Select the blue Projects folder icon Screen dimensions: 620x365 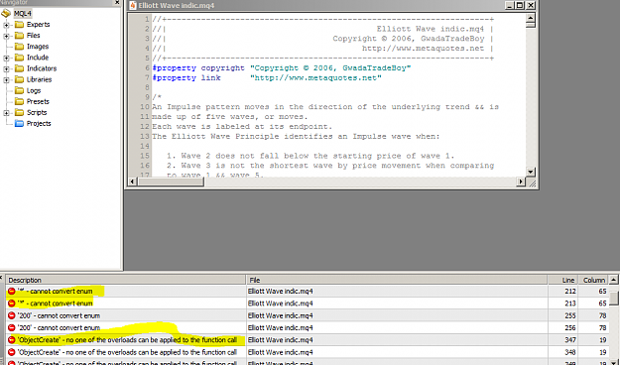click(19, 124)
